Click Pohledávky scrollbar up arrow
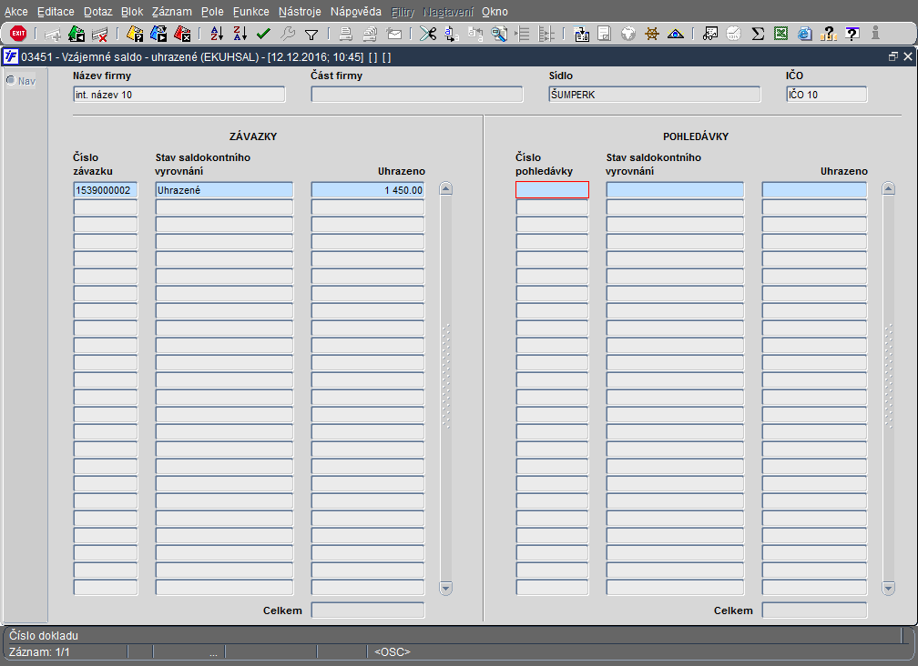 889,189
